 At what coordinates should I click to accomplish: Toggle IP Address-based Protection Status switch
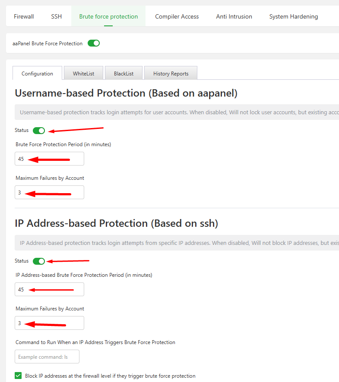39,261
